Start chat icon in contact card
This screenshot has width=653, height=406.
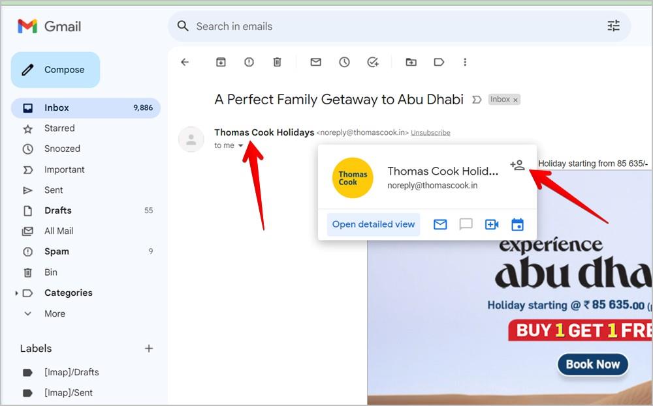click(x=466, y=225)
